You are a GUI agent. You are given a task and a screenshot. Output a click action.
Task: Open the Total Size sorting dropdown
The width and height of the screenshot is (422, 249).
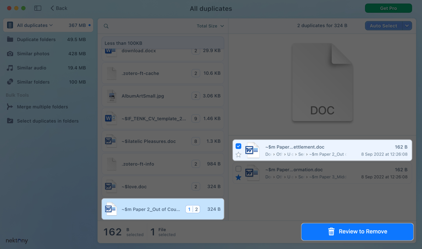pyautogui.click(x=211, y=26)
